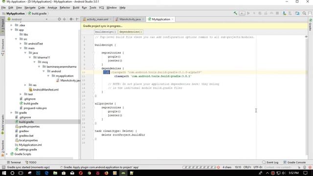Select local.properties file in tree
The image size is (313, 176).
click(x=26, y=140)
